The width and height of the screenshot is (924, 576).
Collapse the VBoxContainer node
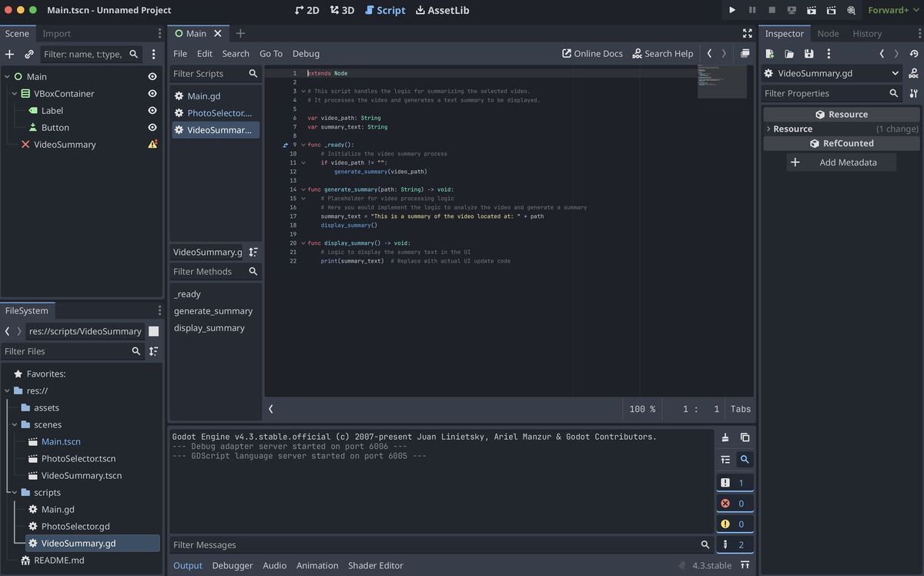15,93
